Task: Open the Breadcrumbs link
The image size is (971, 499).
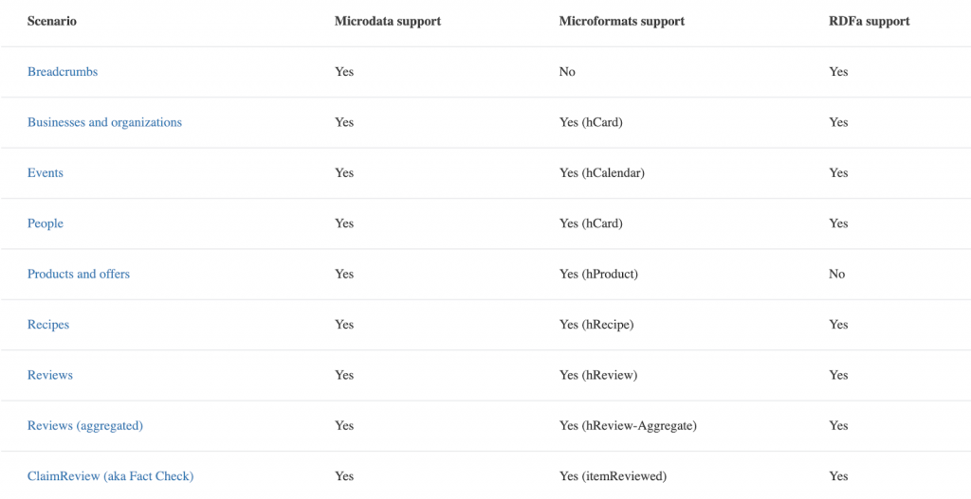Action: click(63, 72)
